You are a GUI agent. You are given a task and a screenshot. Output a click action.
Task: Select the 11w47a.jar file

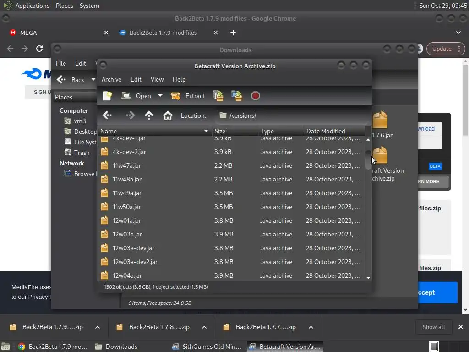click(231, 165)
